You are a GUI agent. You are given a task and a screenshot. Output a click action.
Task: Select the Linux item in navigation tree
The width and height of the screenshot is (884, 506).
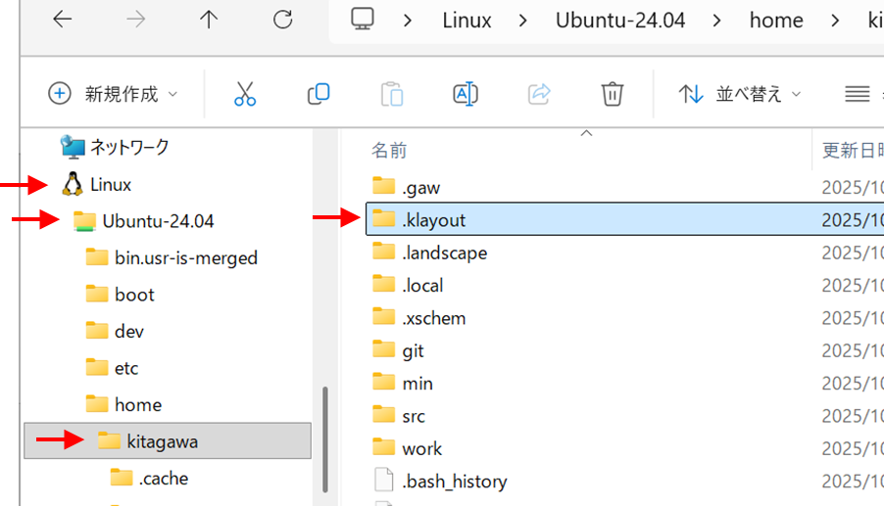(111, 184)
